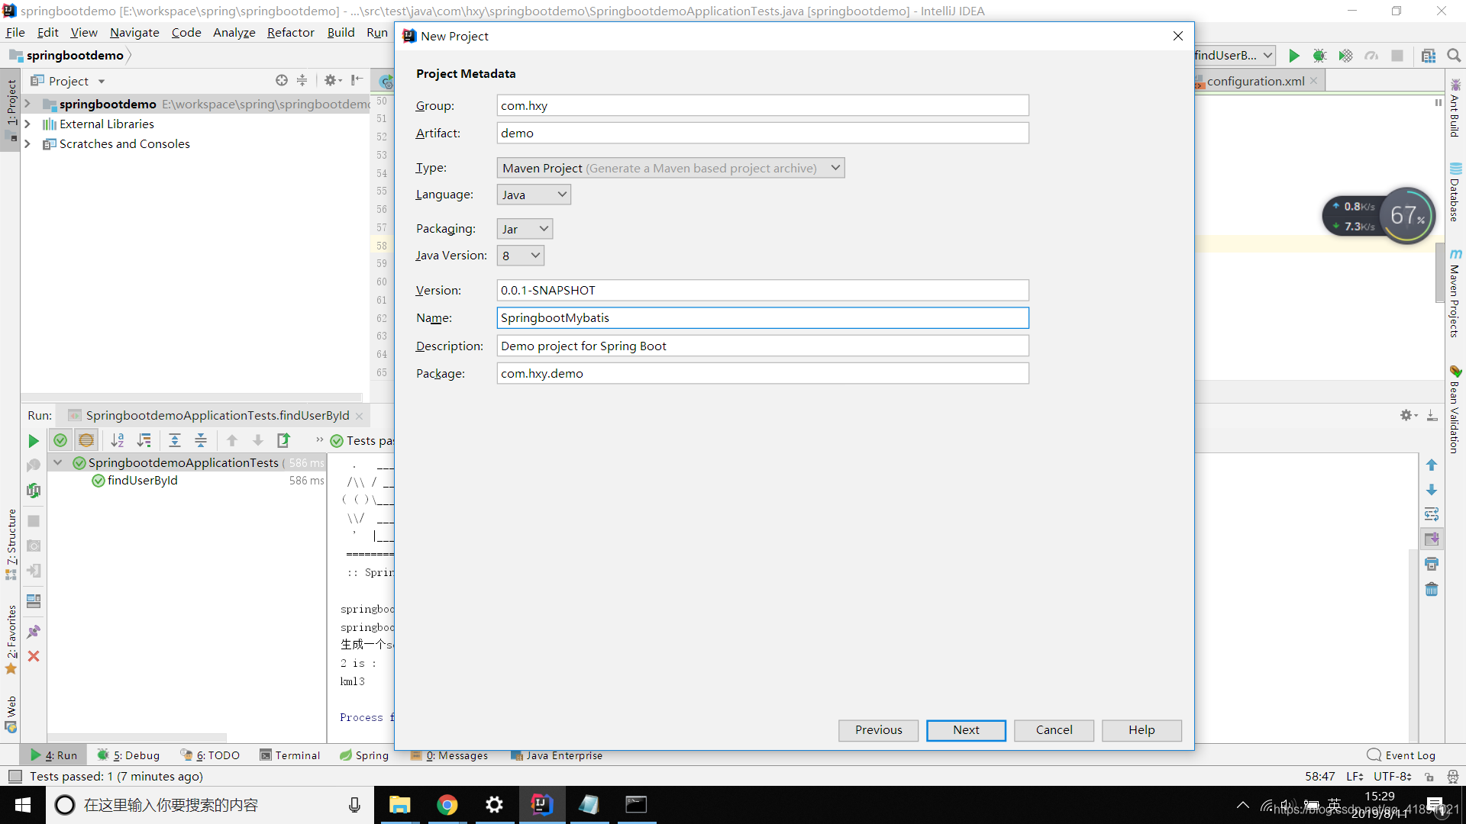
Task: Go to previous failed test
Action: coord(232,440)
